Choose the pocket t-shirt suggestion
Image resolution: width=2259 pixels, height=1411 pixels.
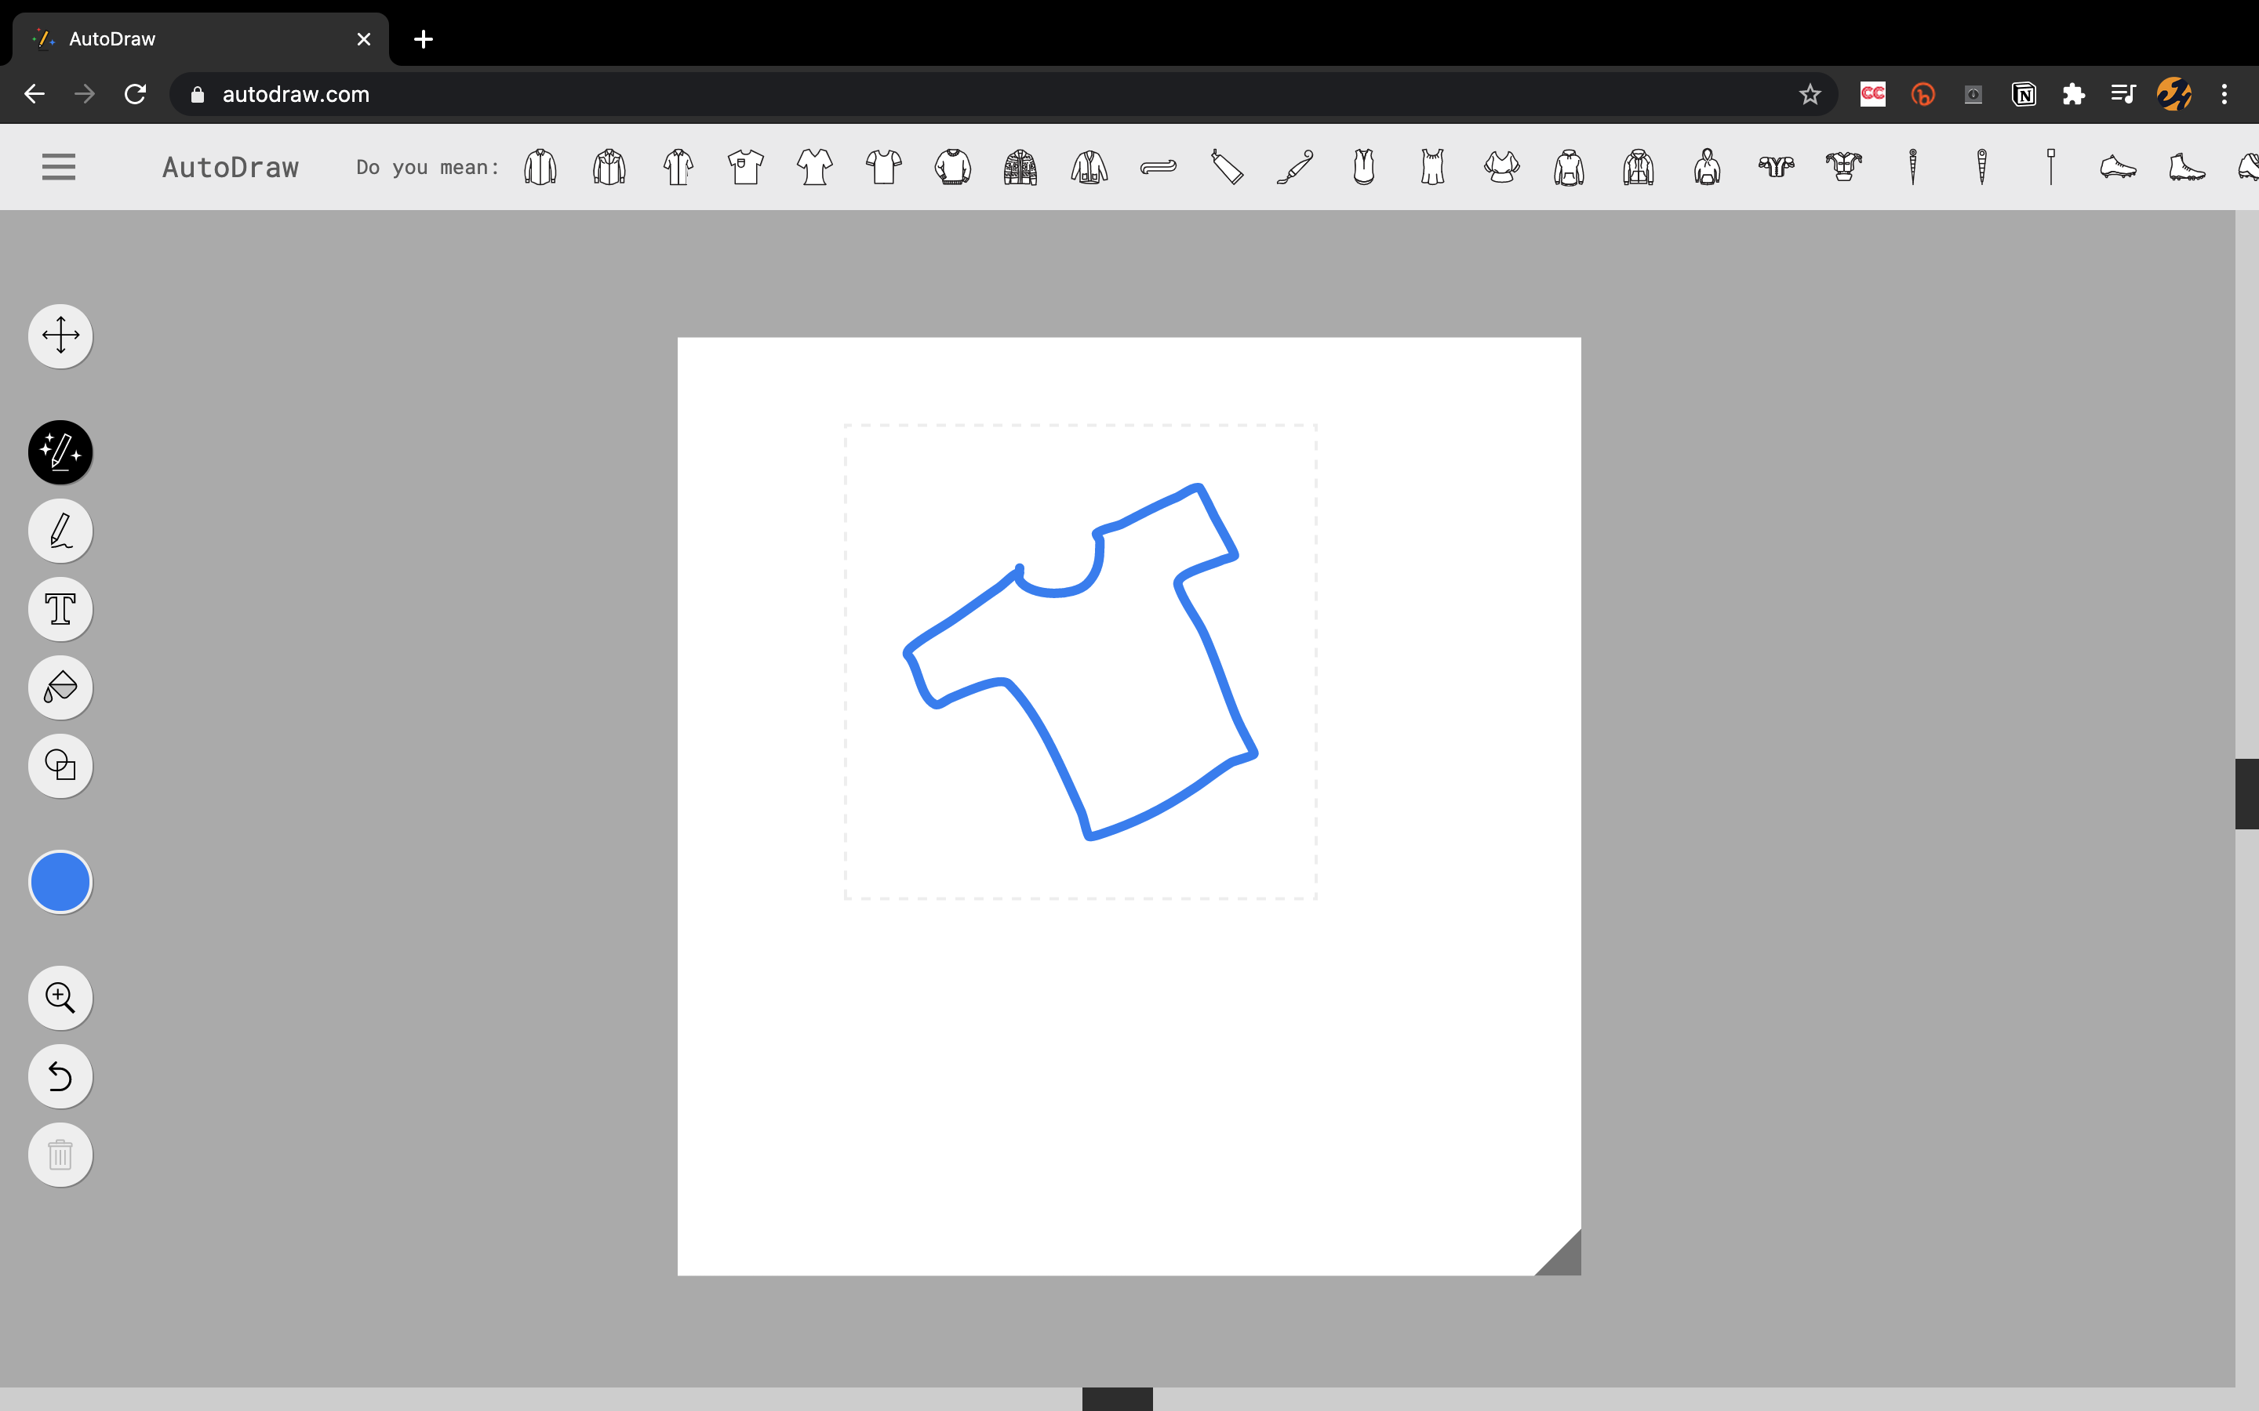click(x=746, y=167)
